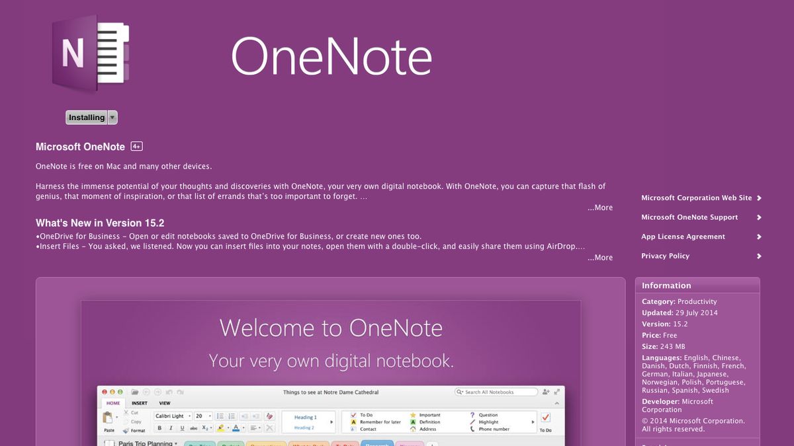Screen dimensions: 794x446
Task: Click the OneNote app icon
Action: [91, 54]
